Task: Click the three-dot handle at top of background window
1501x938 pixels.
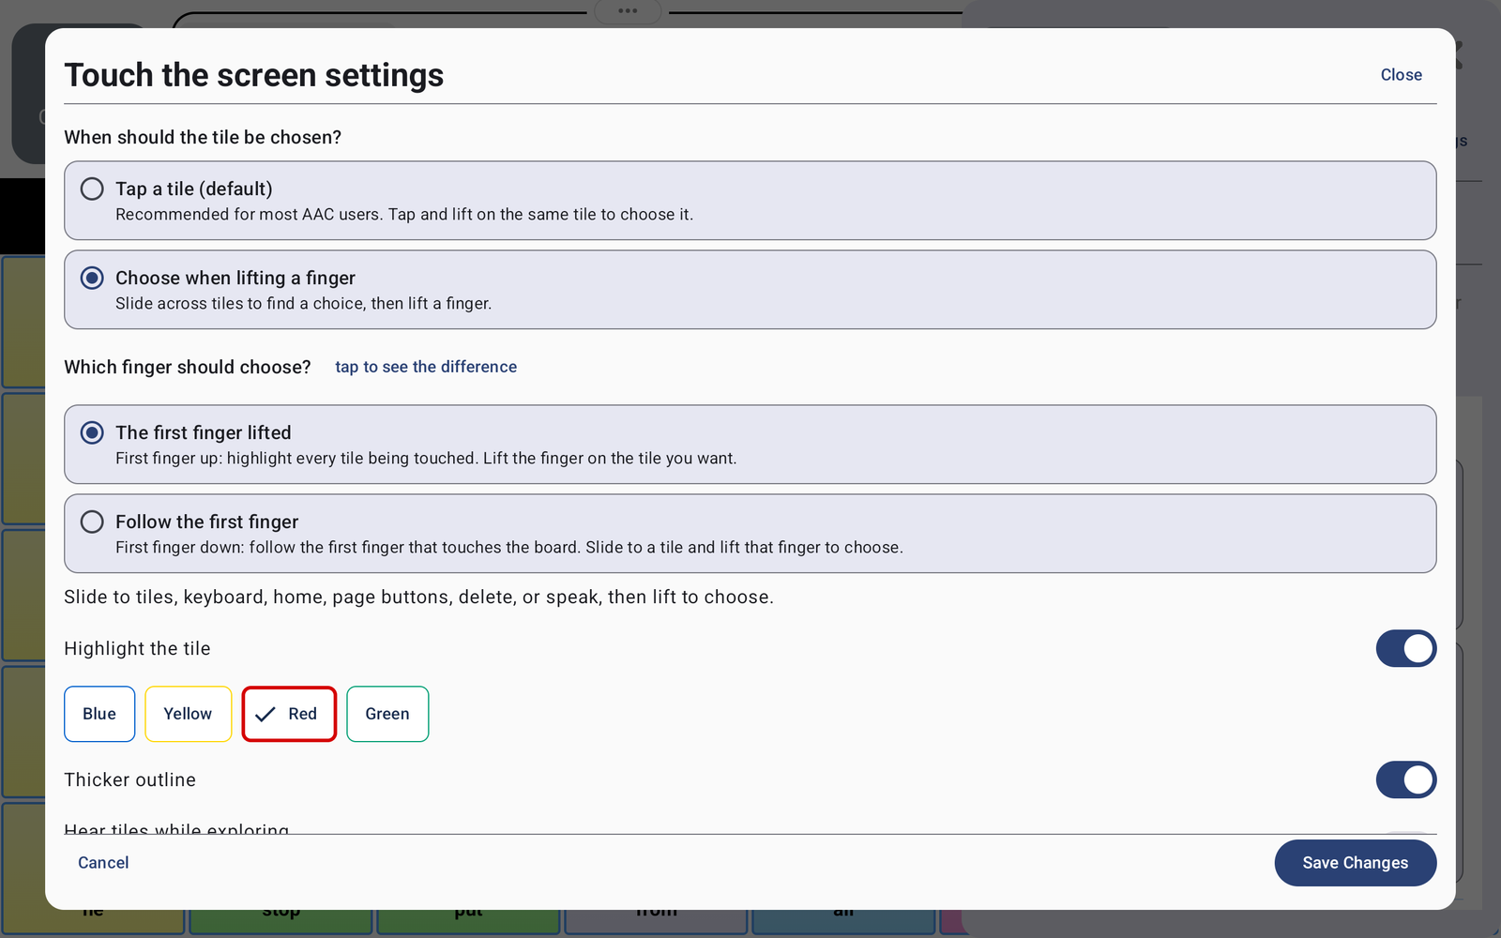Action: [x=628, y=11]
